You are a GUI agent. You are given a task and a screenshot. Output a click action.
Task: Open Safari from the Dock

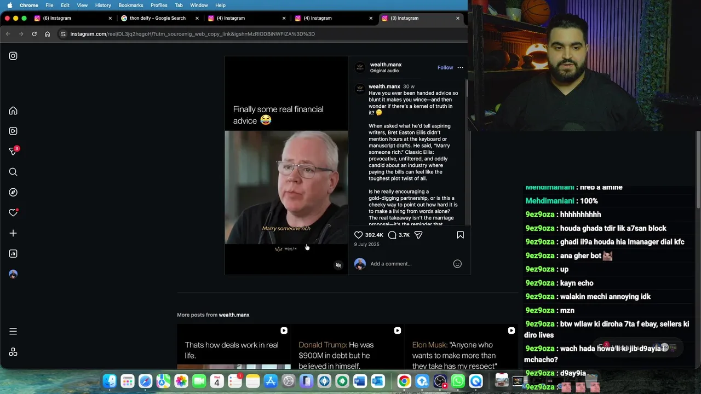(145, 381)
